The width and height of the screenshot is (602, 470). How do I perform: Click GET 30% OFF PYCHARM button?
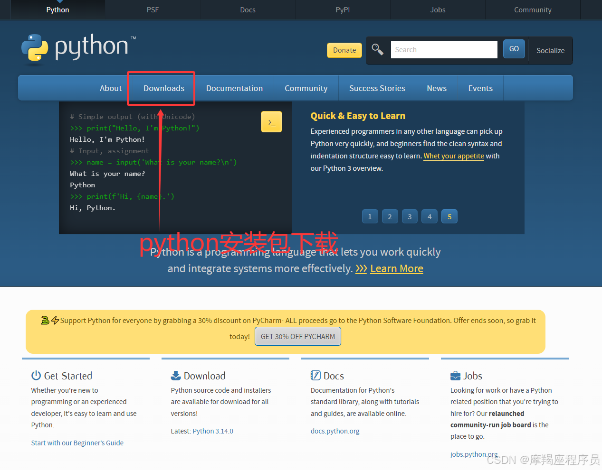click(x=298, y=336)
